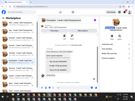Show hidden system tray icons
This screenshot has width=135, height=101.
115,97
